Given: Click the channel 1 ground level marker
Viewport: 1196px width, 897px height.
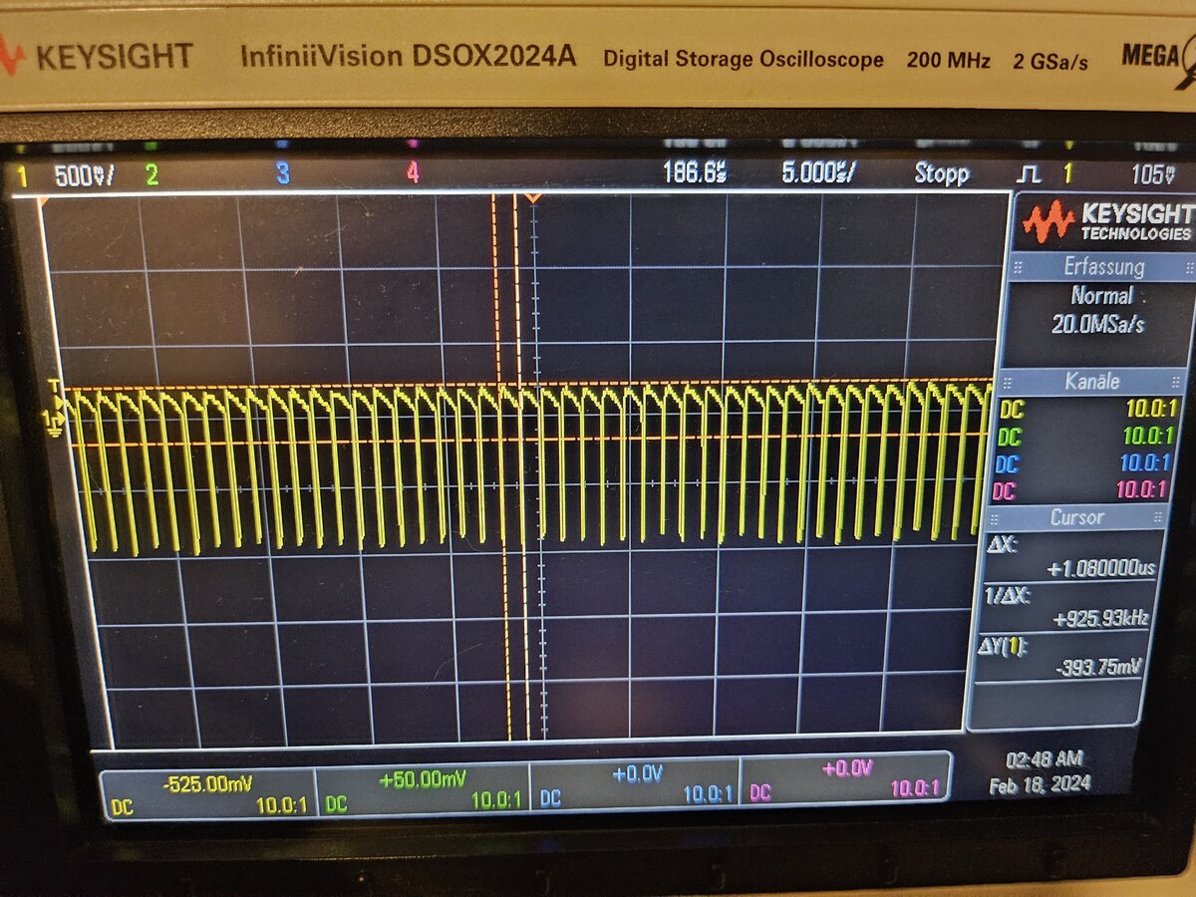Looking at the screenshot, I should point(54,424).
